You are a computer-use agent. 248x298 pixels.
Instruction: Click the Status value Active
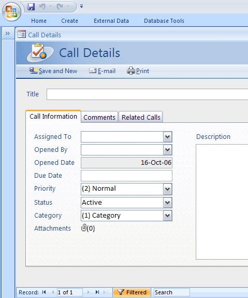pyautogui.click(x=92, y=203)
